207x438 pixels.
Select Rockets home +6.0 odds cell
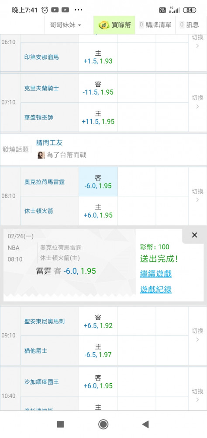pyautogui.click(x=98, y=211)
